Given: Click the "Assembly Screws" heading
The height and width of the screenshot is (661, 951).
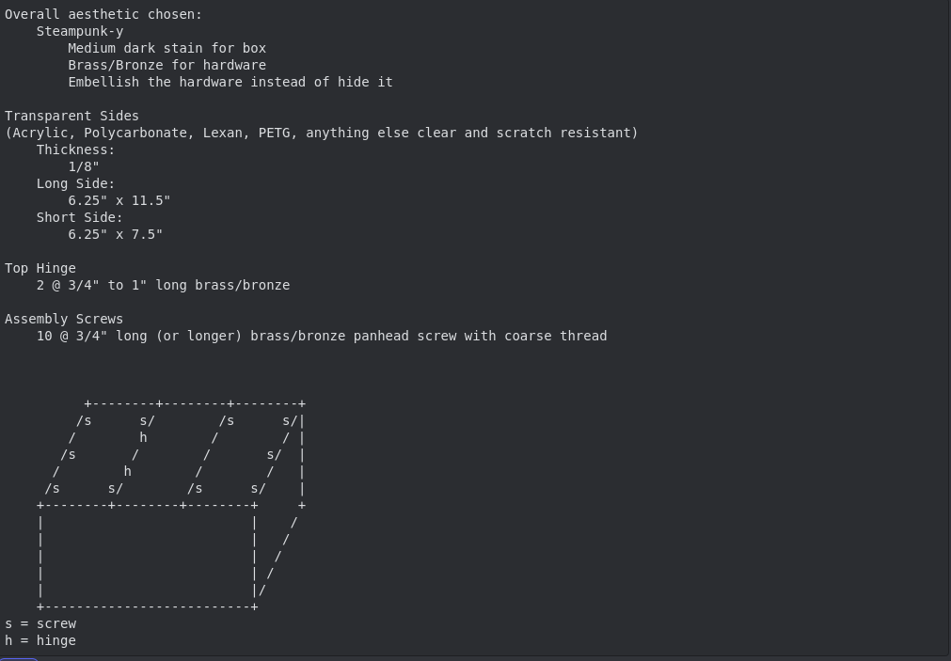Looking at the screenshot, I should (x=64, y=319).
